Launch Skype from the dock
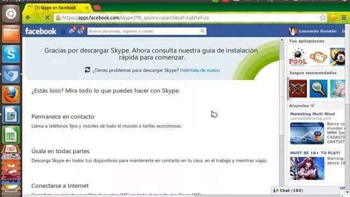Viewport: 350px width, 197px height. pyautogui.click(x=11, y=54)
